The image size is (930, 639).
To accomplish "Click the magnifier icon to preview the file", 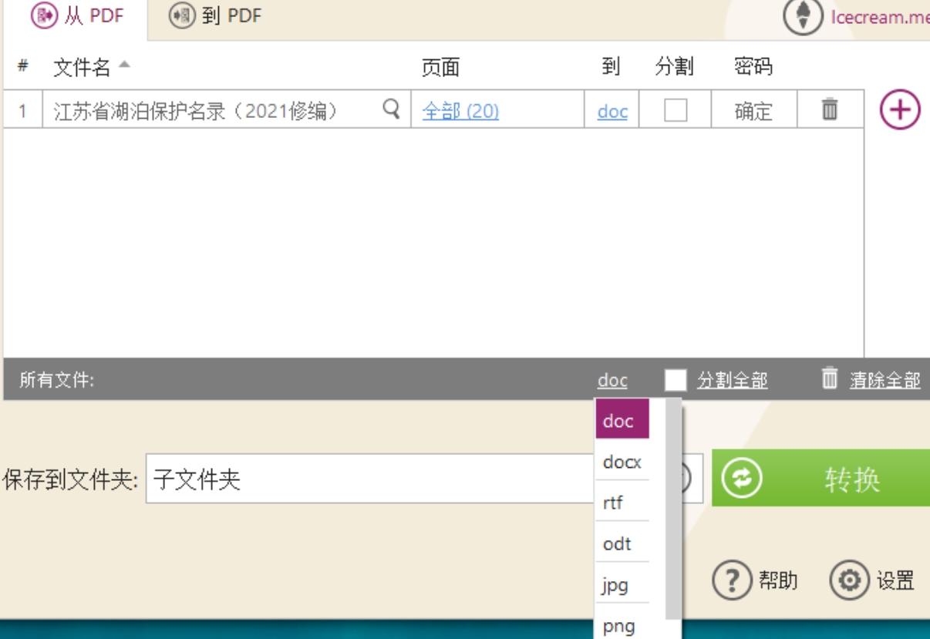I will pyautogui.click(x=392, y=110).
